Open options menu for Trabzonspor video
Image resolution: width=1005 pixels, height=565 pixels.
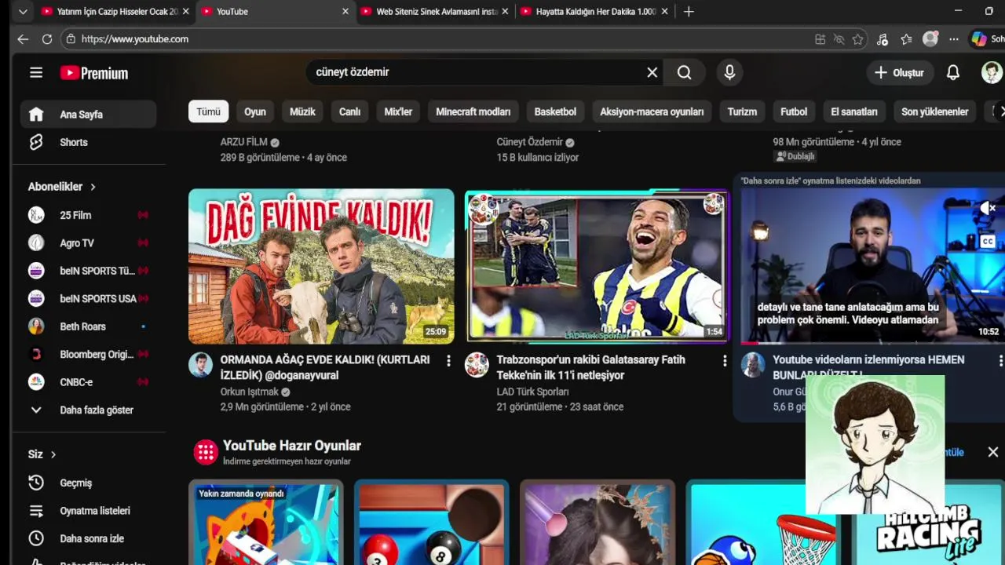pos(725,360)
